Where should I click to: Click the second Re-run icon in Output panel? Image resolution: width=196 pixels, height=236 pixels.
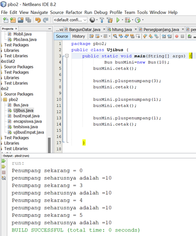[4, 167]
